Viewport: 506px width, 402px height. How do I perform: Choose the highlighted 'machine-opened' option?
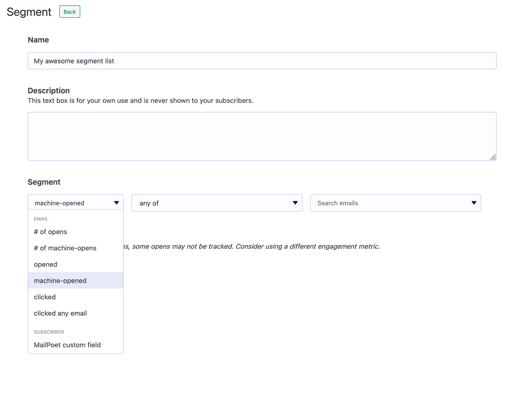tap(76, 280)
